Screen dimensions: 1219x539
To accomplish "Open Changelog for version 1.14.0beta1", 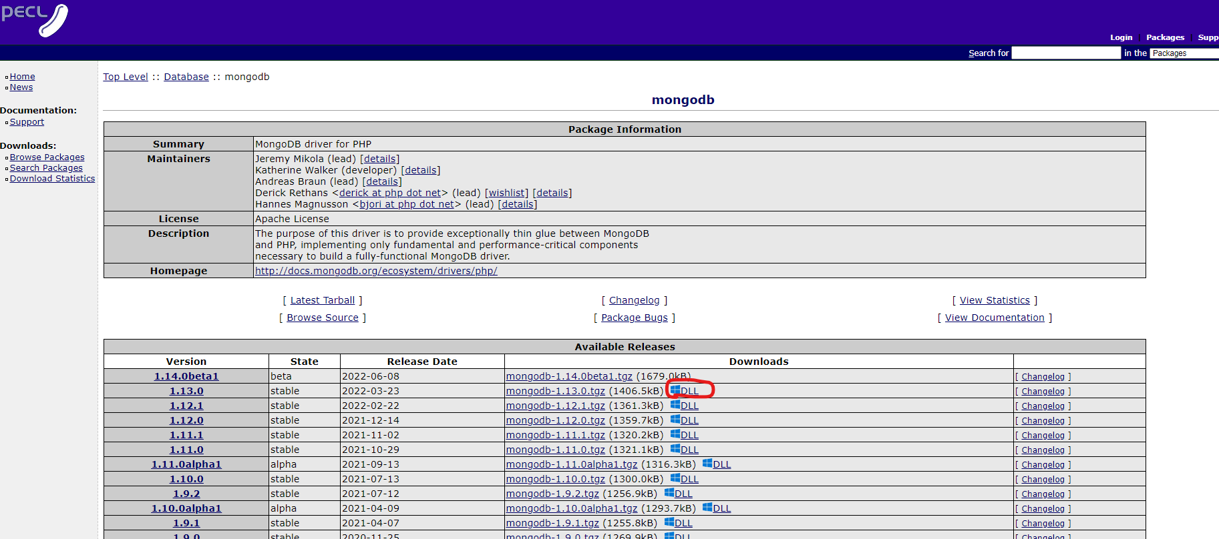I will pos(1043,377).
